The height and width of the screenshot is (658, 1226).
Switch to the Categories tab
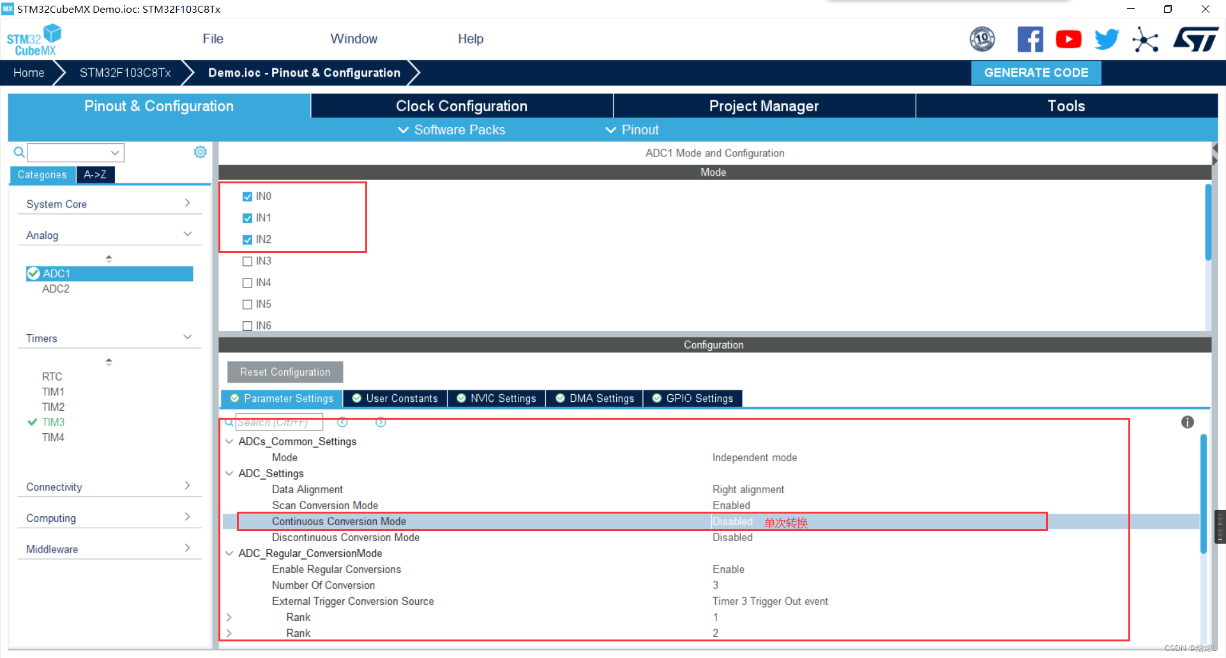pyautogui.click(x=42, y=174)
